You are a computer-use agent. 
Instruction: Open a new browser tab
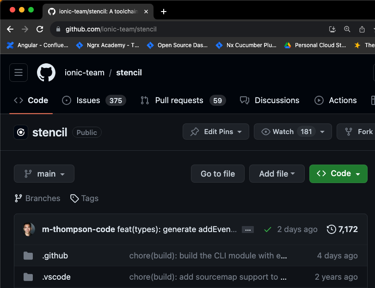pyautogui.click(x=164, y=12)
